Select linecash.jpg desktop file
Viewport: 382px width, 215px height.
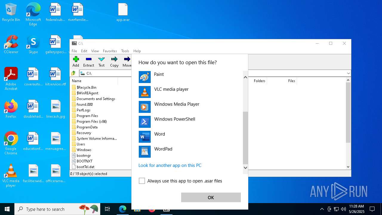(56, 109)
